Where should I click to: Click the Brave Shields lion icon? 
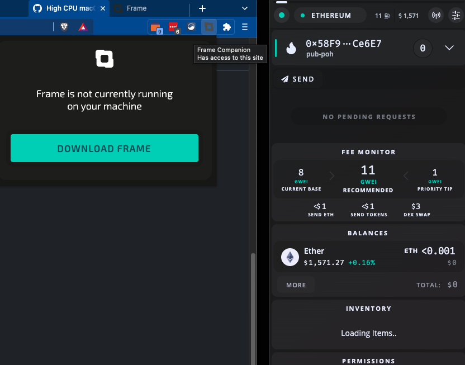tap(64, 27)
